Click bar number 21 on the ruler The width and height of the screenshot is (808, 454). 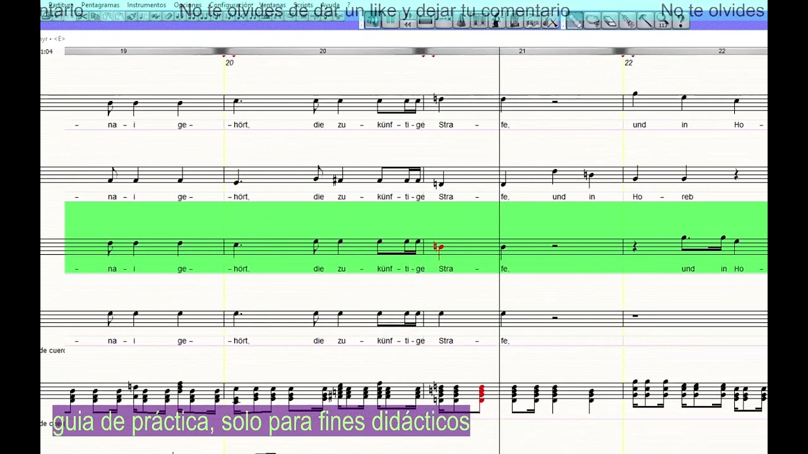522,51
